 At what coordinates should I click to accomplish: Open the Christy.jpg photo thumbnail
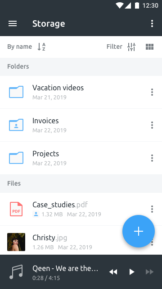(16, 242)
